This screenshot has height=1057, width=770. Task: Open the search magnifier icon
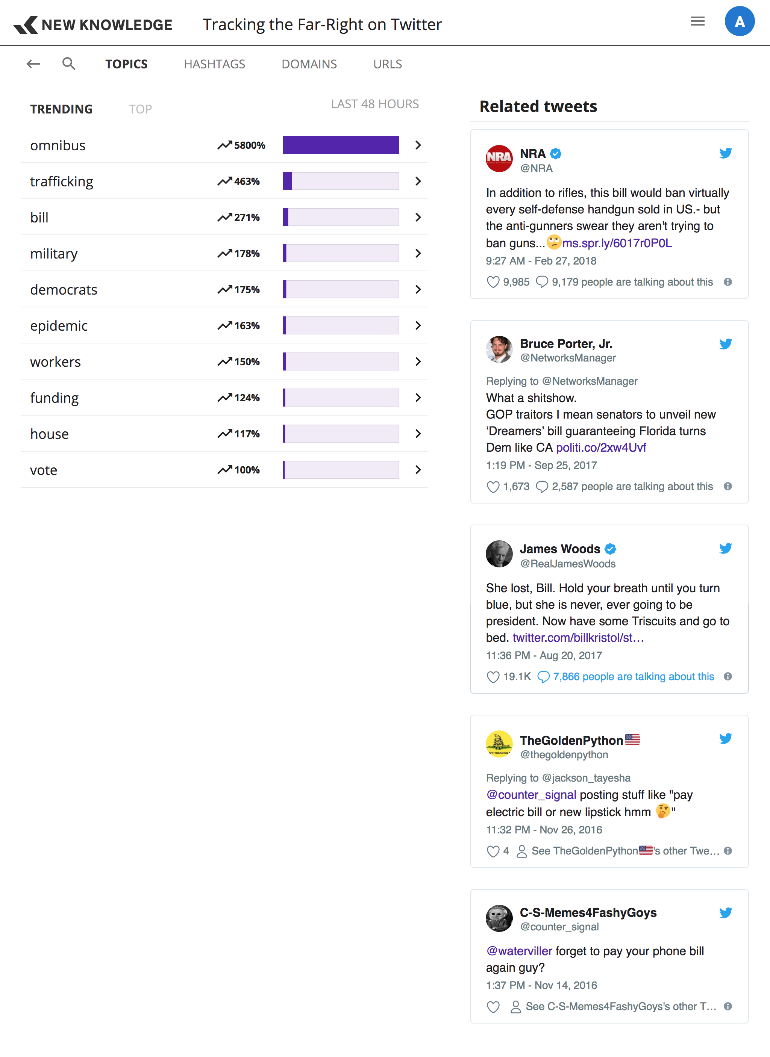pyautogui.click(x=68, y=64)
